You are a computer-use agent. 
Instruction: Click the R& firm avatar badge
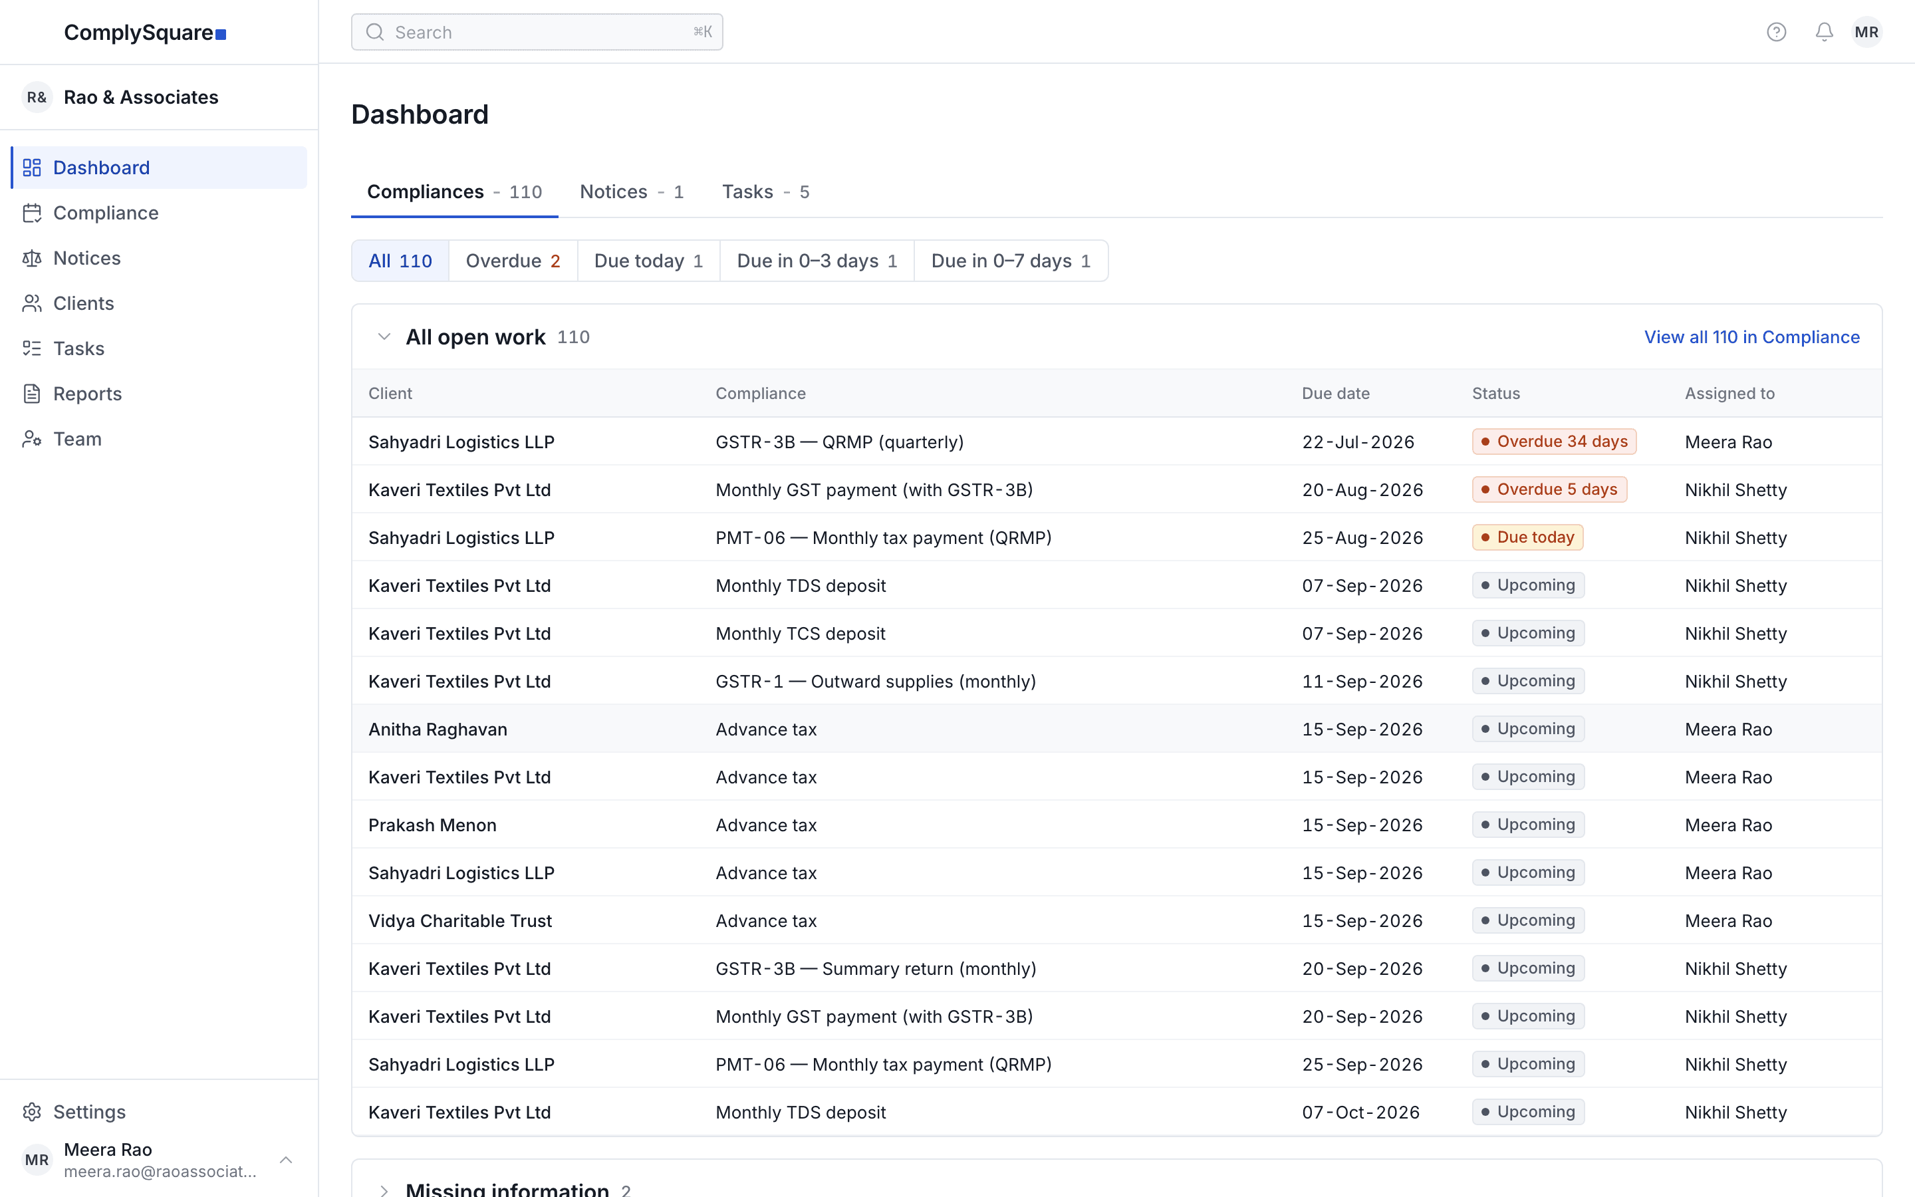pos(37,97)
